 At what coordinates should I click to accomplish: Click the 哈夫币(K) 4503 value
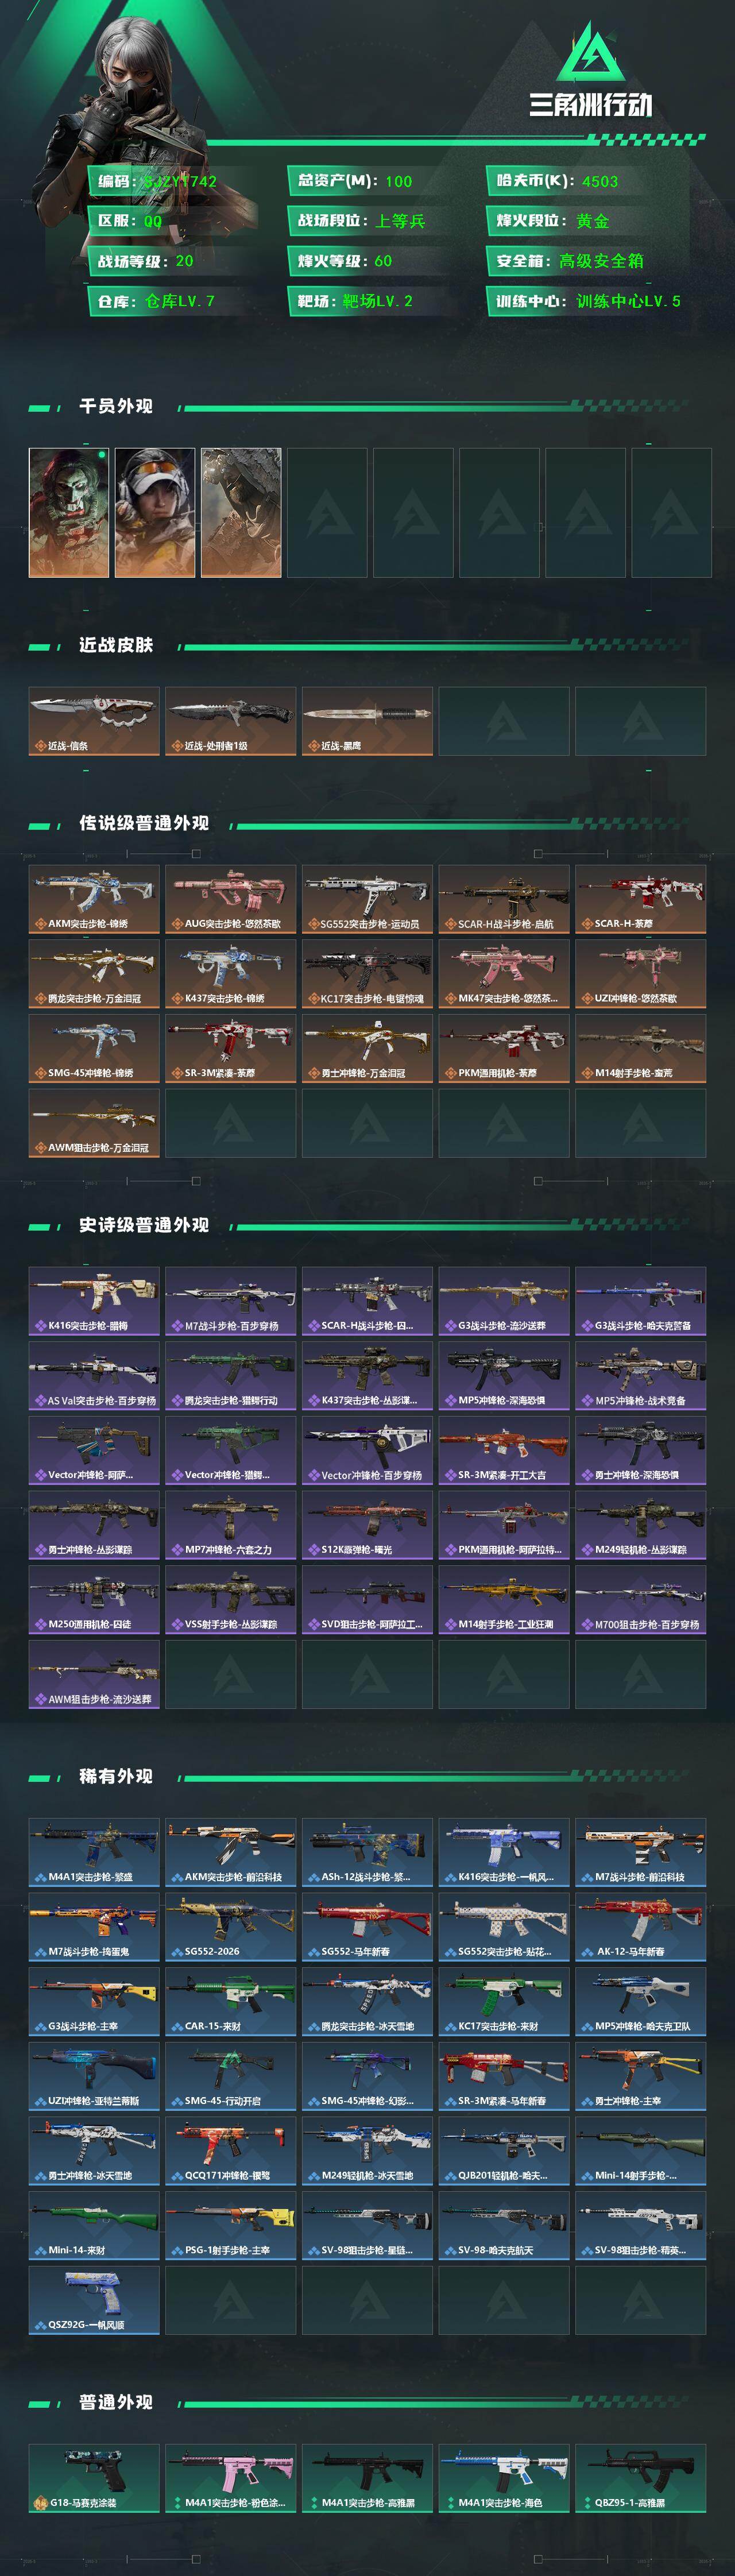[600, 181]
